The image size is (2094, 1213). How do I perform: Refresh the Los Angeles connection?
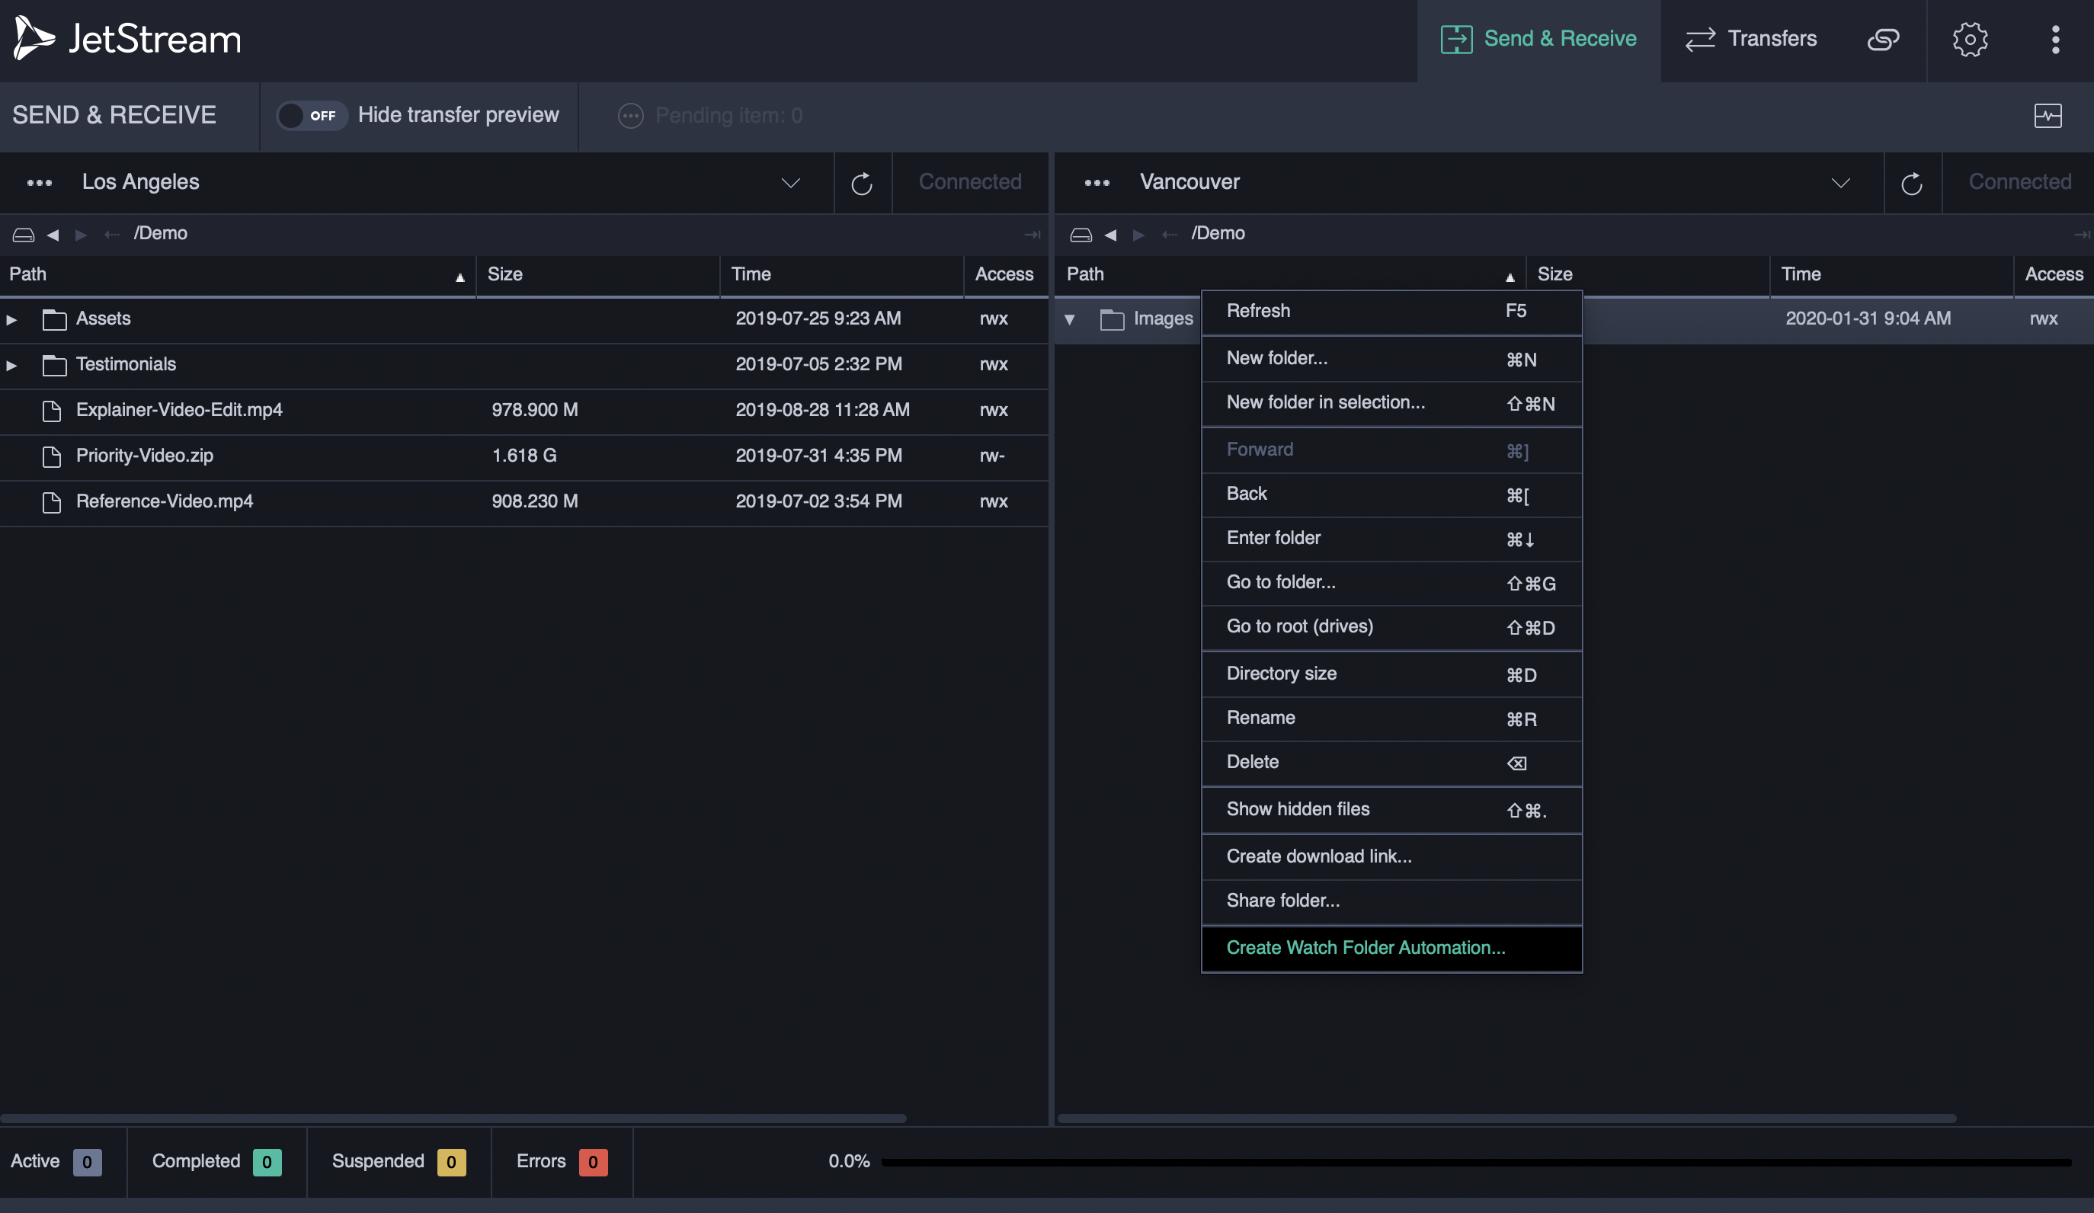click(x=862, y=183)
